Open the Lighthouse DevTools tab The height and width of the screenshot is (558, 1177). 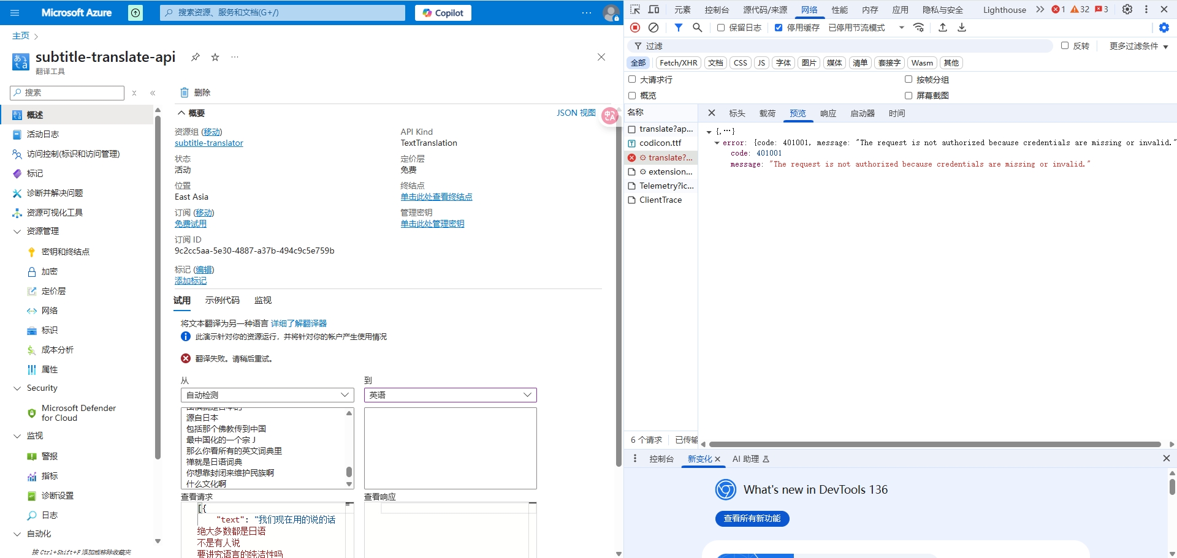point(1004,10)
